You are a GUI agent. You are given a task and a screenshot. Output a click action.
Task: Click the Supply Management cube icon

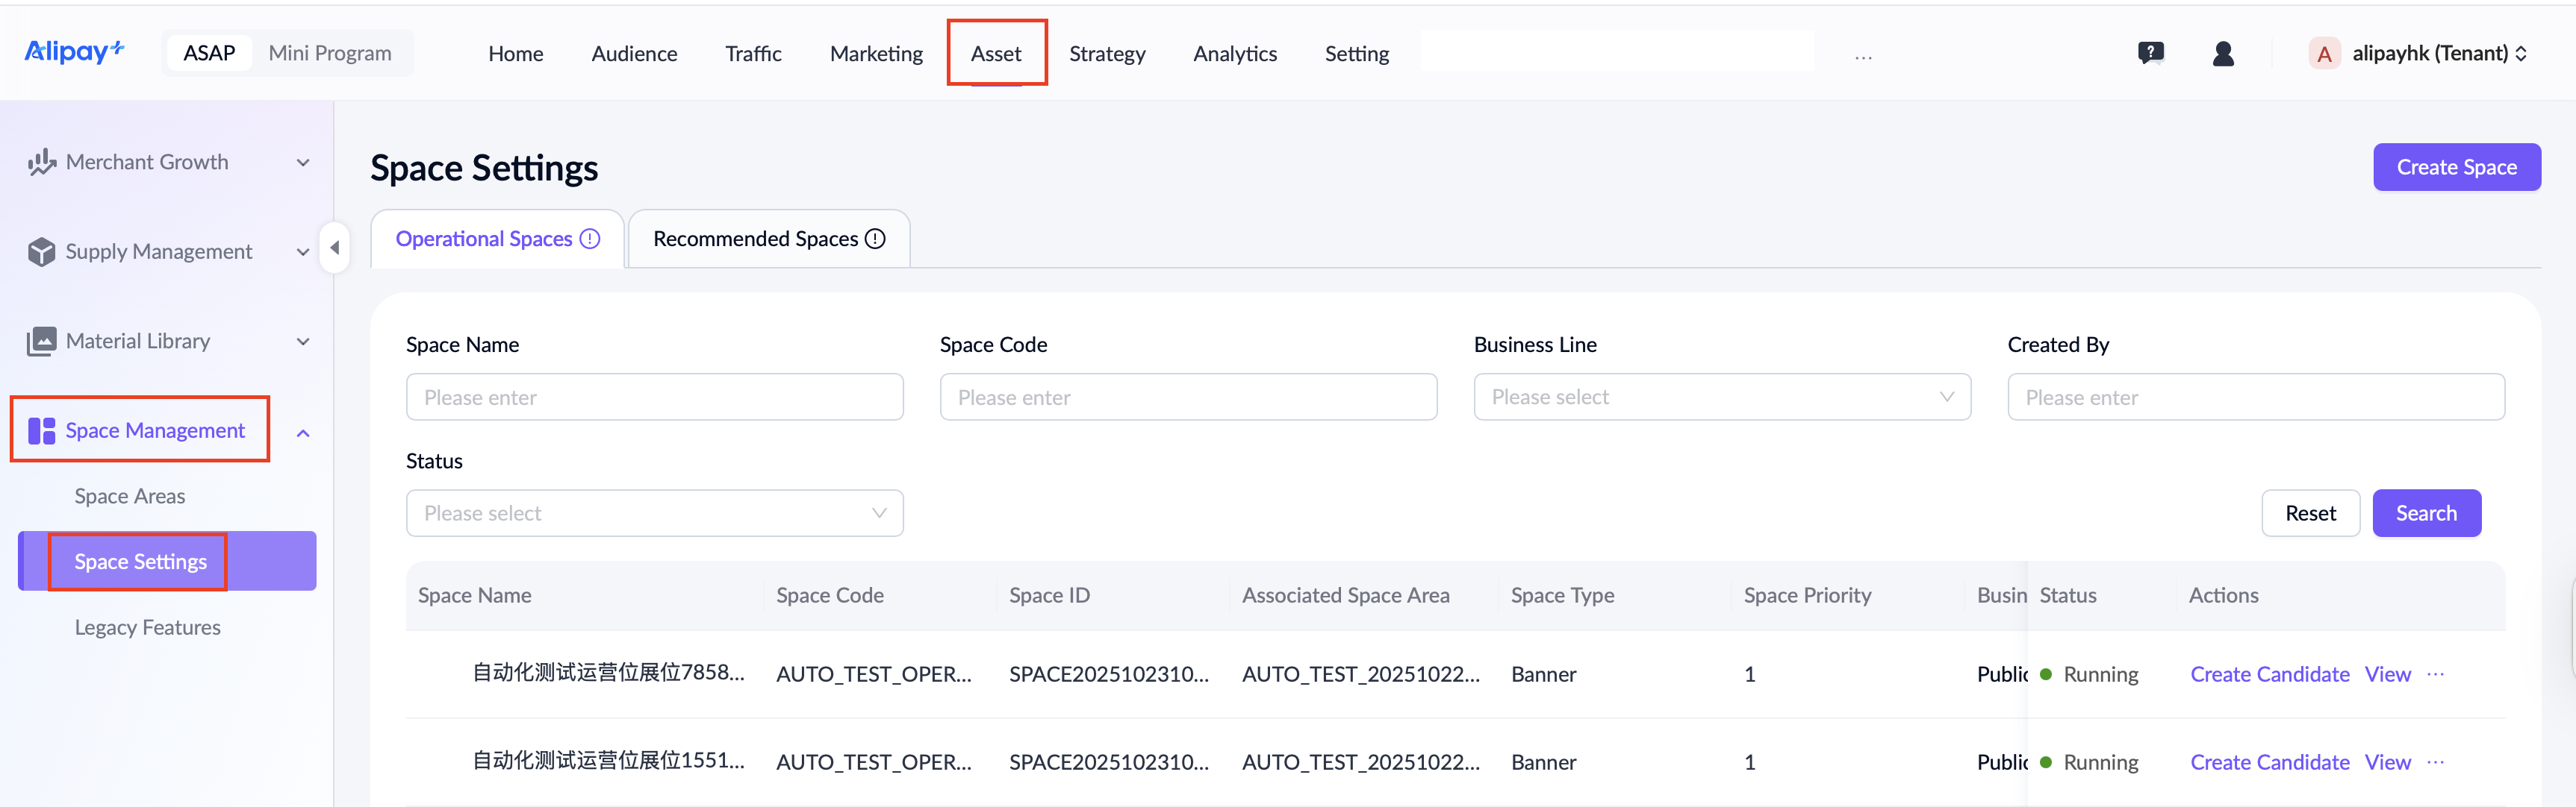tap(41, 251)
